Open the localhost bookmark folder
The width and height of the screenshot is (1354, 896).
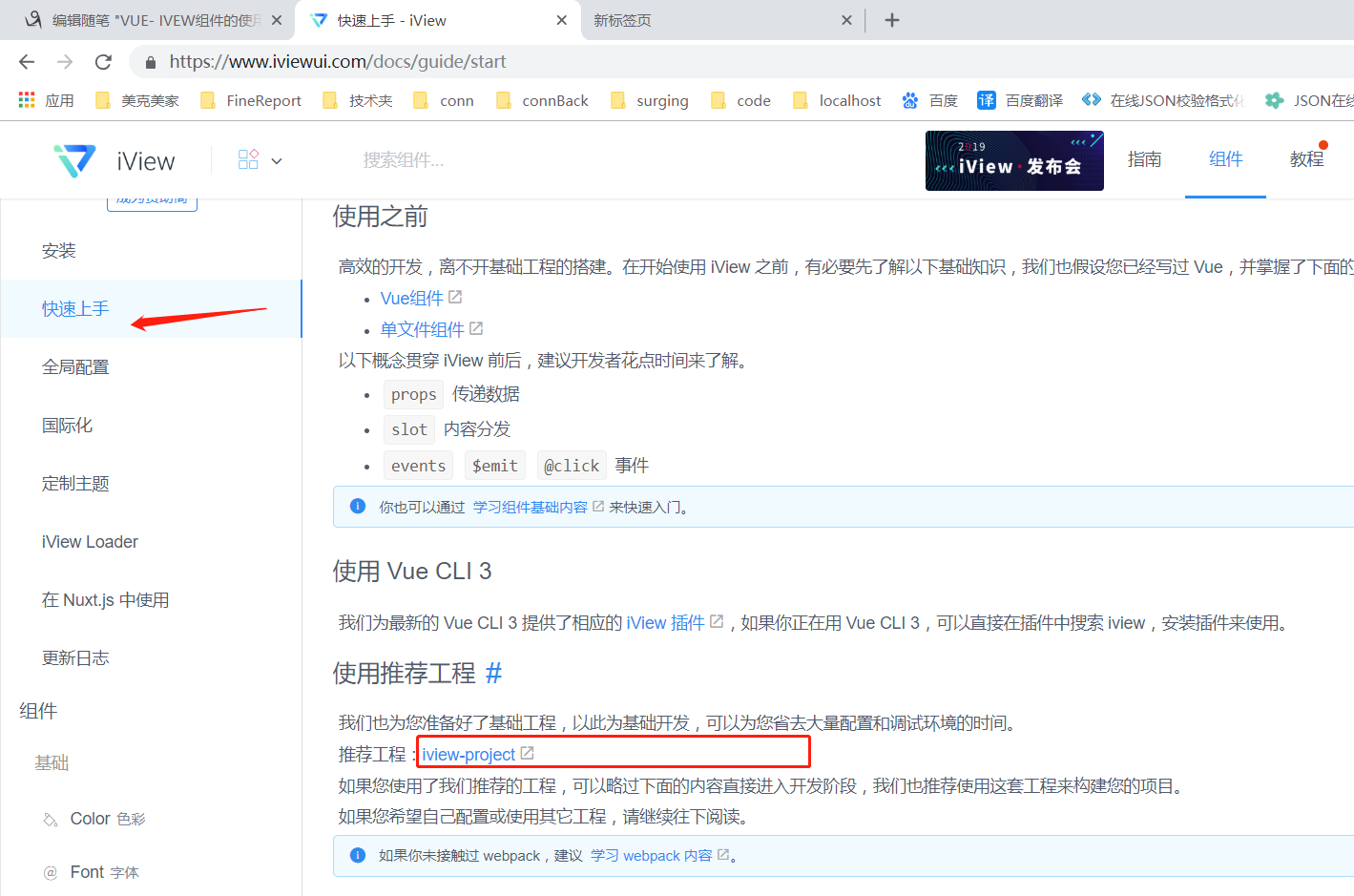(837, 100)
